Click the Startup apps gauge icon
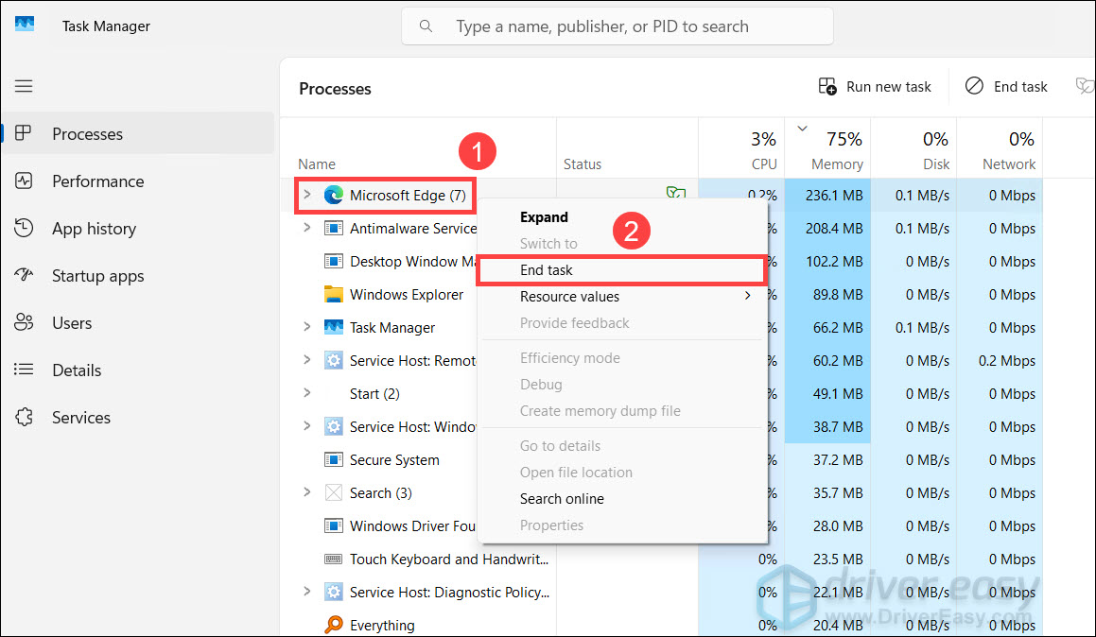The image size is (1096, 637). 24,274
